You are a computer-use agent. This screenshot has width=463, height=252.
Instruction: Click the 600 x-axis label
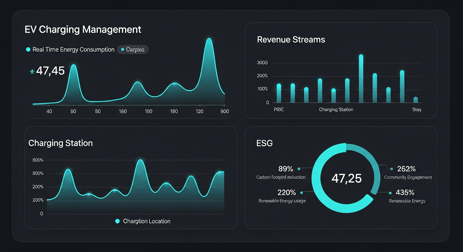tap(225, 112)
